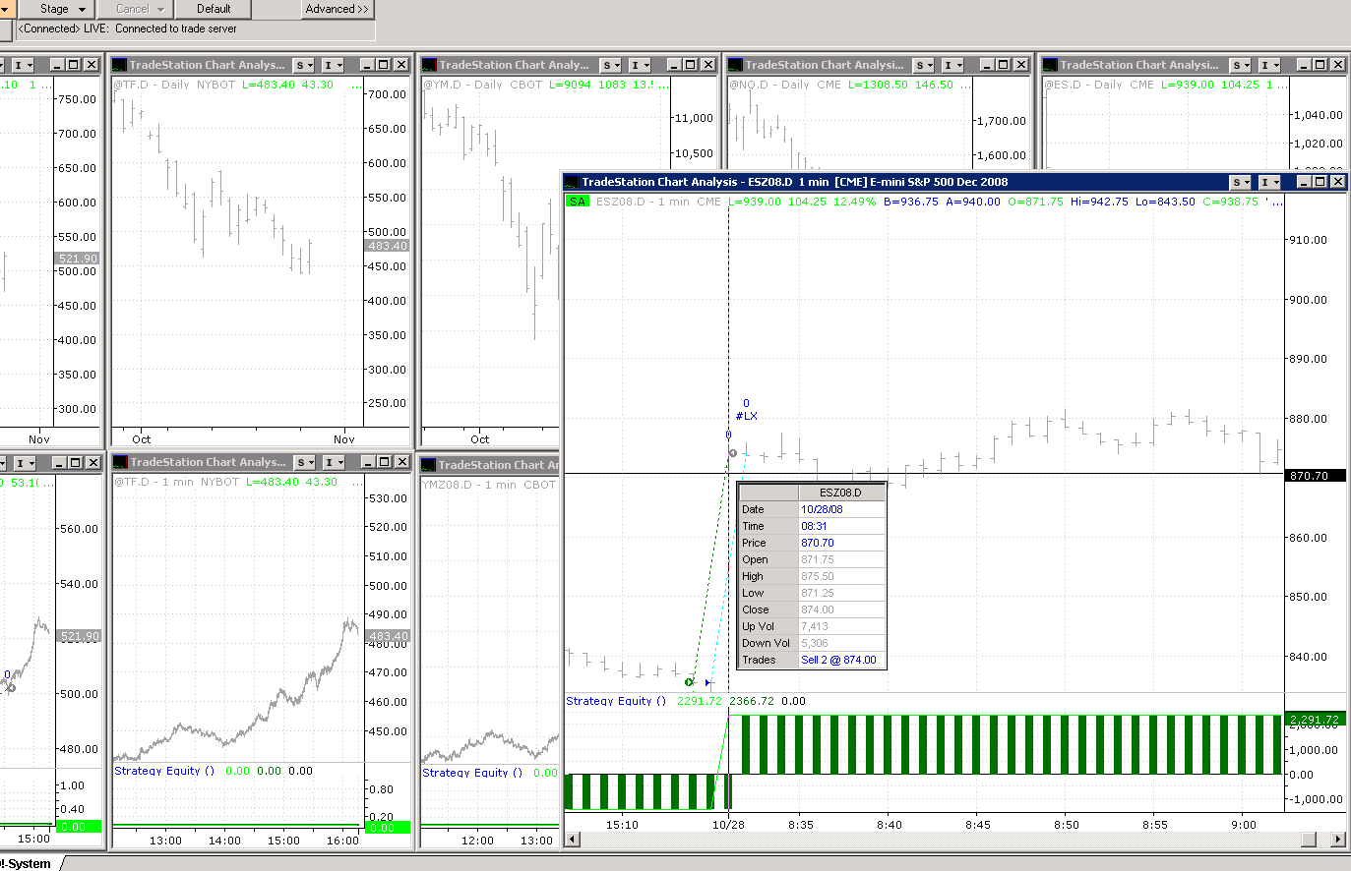Open interval link I dropdown in TF.D 1 min window
The width and height of the screenshot is (1351, 871).
(x=335, y=462)
